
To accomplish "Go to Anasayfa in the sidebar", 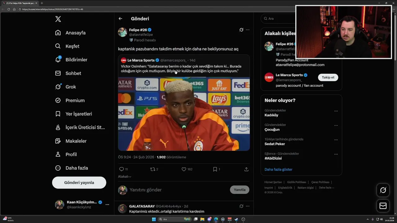I will (x=70, y=33).
